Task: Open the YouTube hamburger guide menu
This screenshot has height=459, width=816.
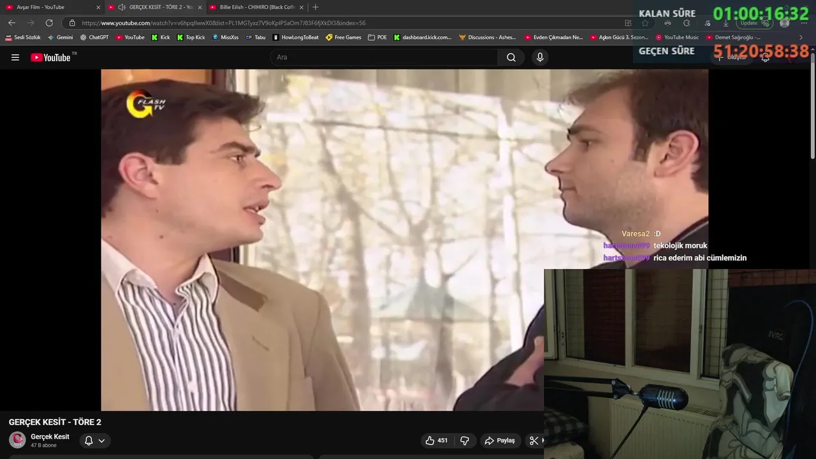Action: [15, 57]
